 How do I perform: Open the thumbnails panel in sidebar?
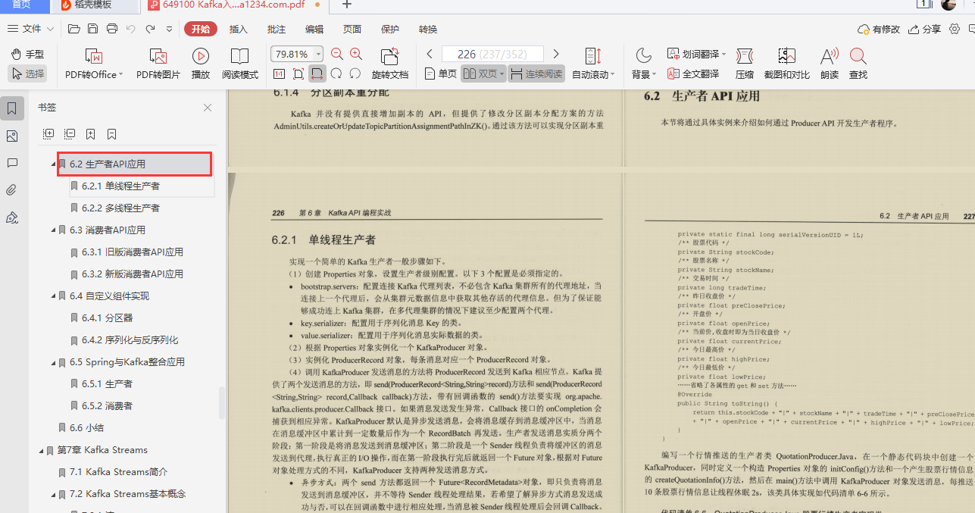[12, 136]
